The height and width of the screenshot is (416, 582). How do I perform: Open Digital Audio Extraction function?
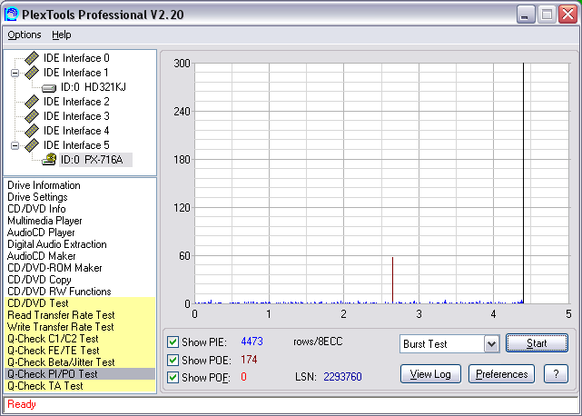tap(57, 244)
